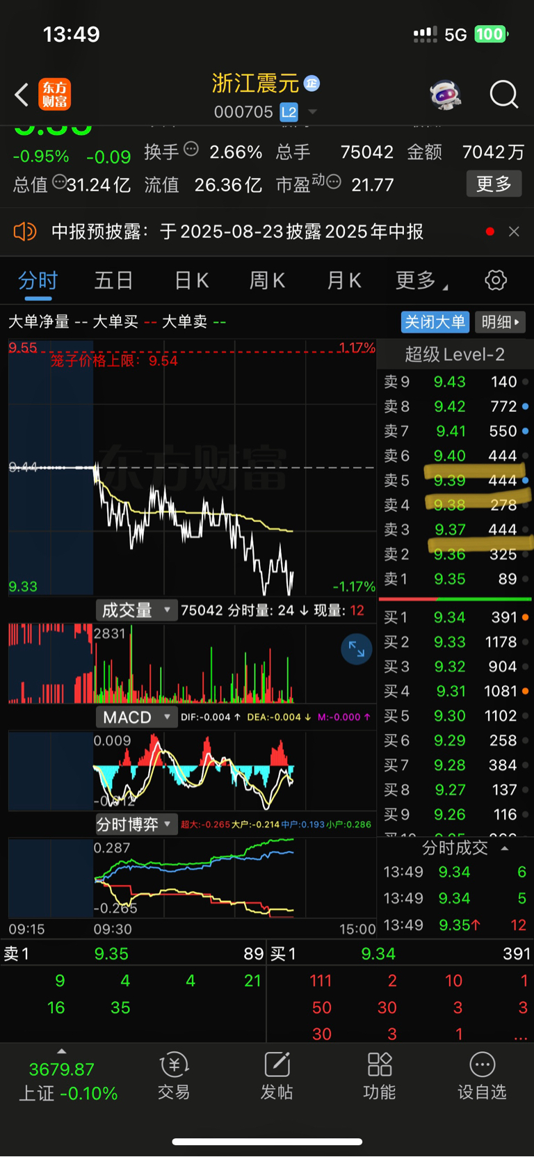Select the 买2 row at 9.33
Screen dimensions: 534x1157
click(455, 642)
